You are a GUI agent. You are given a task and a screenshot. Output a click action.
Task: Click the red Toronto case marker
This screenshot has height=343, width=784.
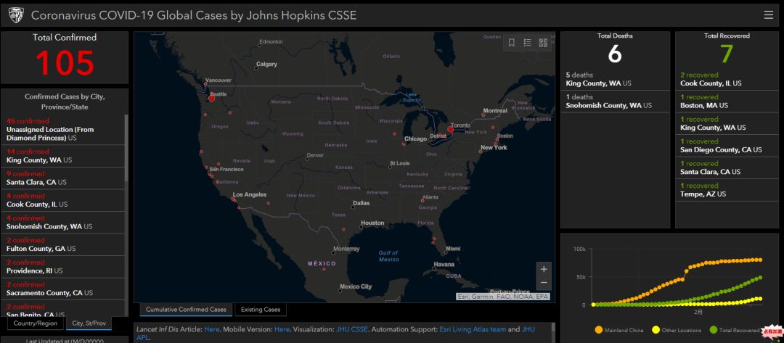pos(450,129)
